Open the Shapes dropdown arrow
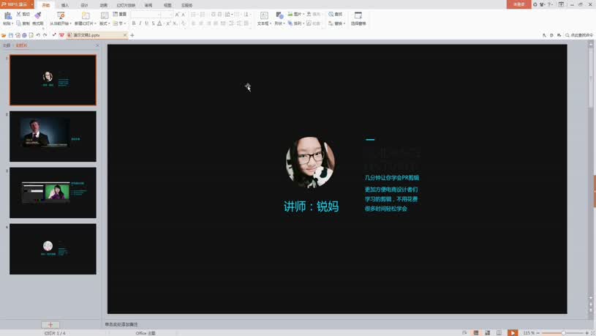596x336 pixels. click(284, 23)
